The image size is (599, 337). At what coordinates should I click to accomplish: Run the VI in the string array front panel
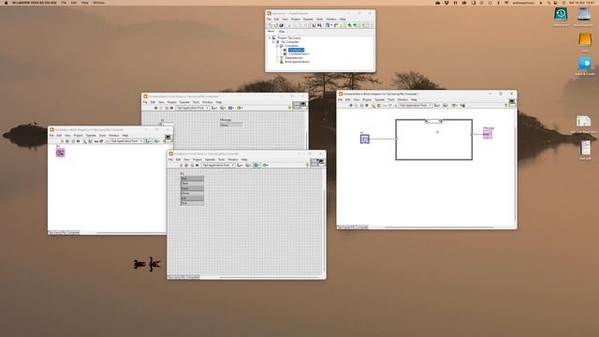tap(181, 166)
